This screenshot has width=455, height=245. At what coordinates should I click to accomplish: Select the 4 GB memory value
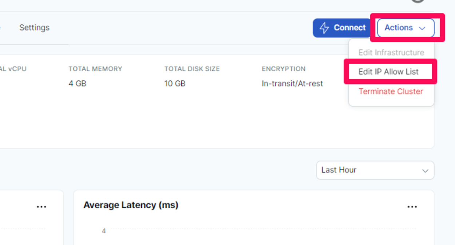pos(78,84)
